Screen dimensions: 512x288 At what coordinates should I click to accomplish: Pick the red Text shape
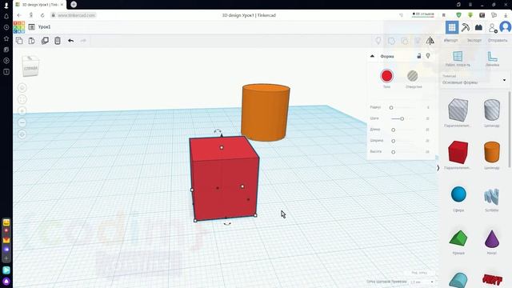coord(492,279)
